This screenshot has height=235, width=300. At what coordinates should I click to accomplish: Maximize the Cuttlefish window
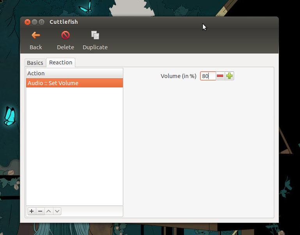coord(41,22)
